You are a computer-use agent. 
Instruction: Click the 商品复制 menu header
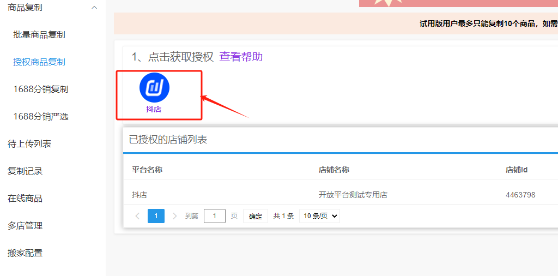25,8
